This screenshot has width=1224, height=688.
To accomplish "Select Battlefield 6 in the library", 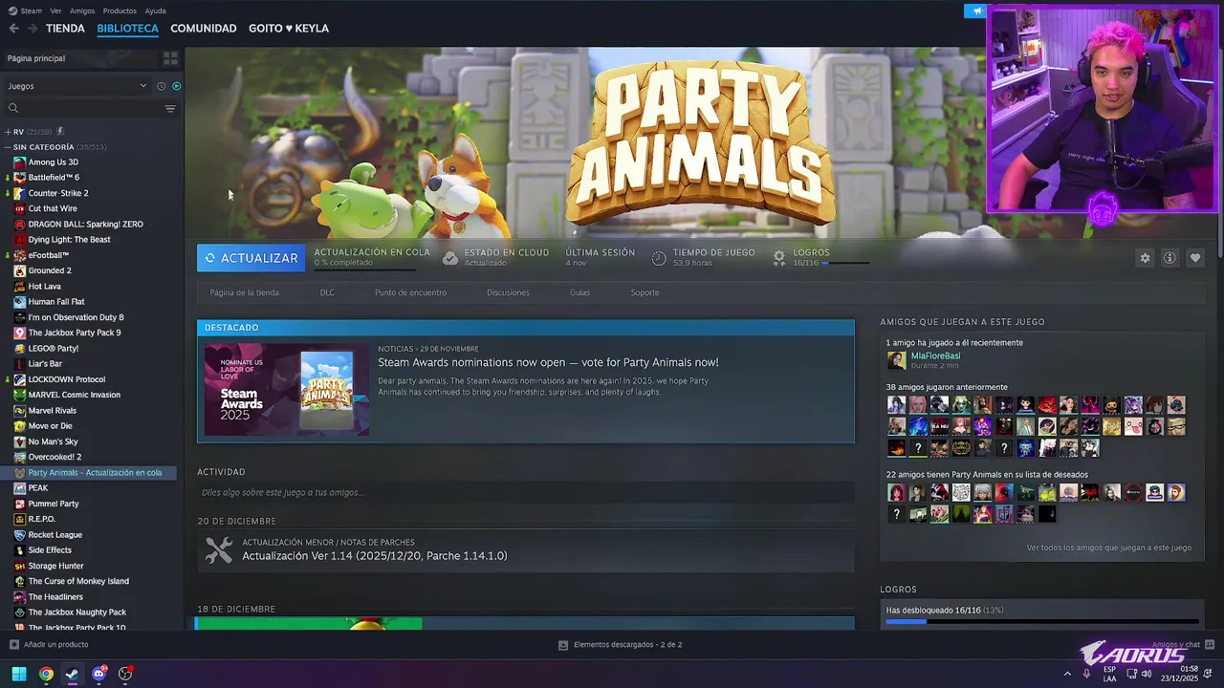I will click(54, 178).
